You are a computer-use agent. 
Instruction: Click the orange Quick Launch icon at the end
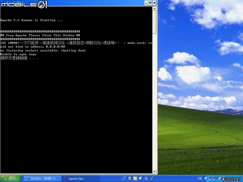pos(151,179)
